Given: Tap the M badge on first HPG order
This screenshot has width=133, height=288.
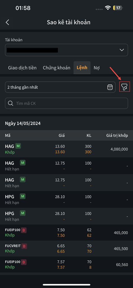Looking at the screenshot, I should pos(22,196).
